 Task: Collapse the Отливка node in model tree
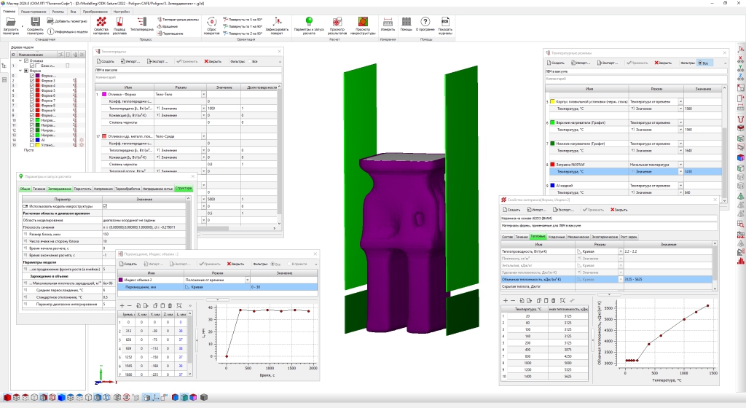click(x=20, y=60)
